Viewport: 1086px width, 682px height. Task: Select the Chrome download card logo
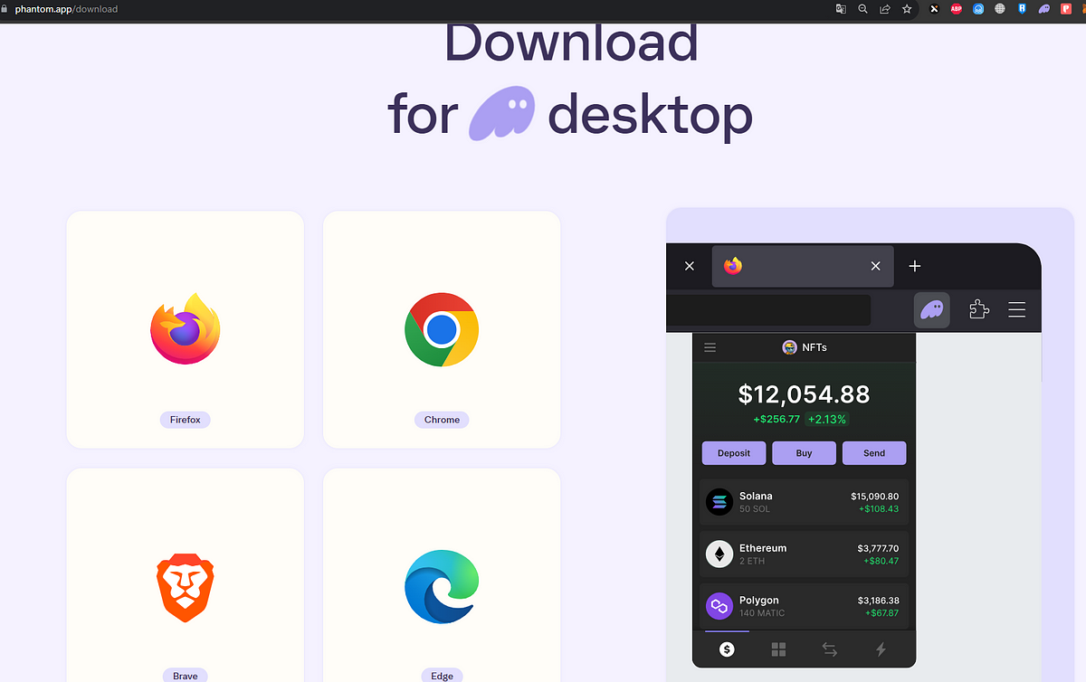coord(442,329)
